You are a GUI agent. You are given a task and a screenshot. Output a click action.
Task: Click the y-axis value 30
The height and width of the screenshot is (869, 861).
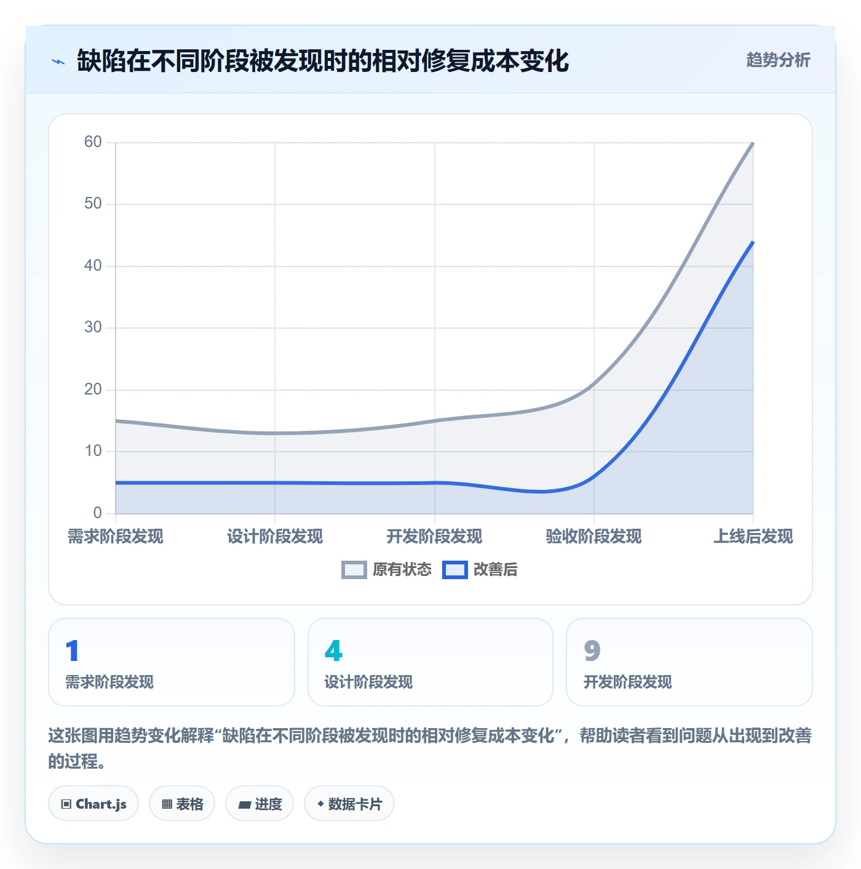[93, 327]
